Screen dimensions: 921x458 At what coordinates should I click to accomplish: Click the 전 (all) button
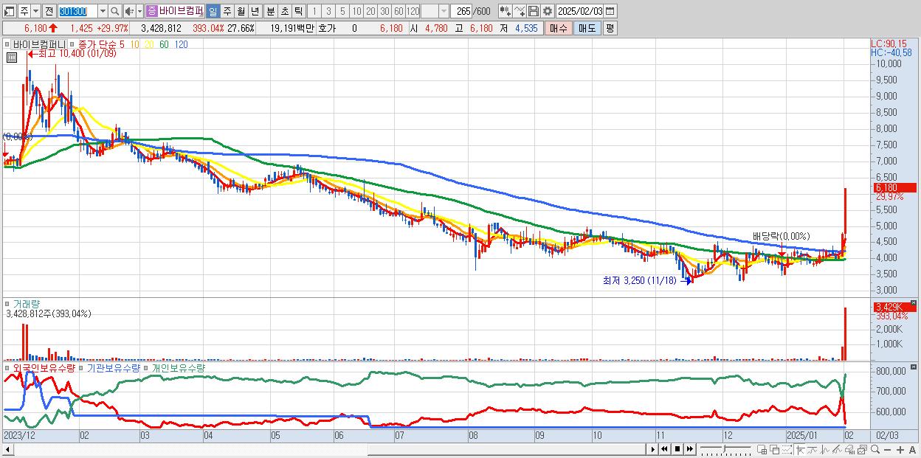(x=49, y=11)
